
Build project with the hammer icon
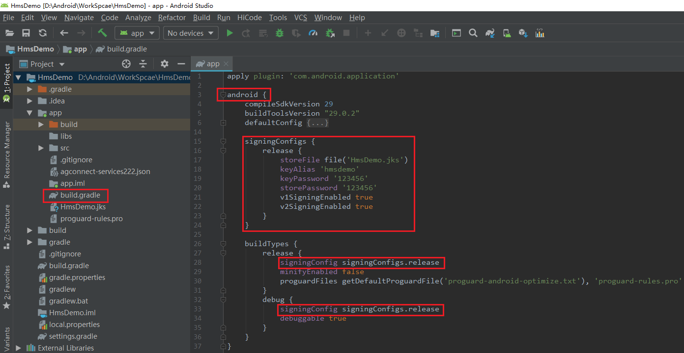click(x=102, y=33)
